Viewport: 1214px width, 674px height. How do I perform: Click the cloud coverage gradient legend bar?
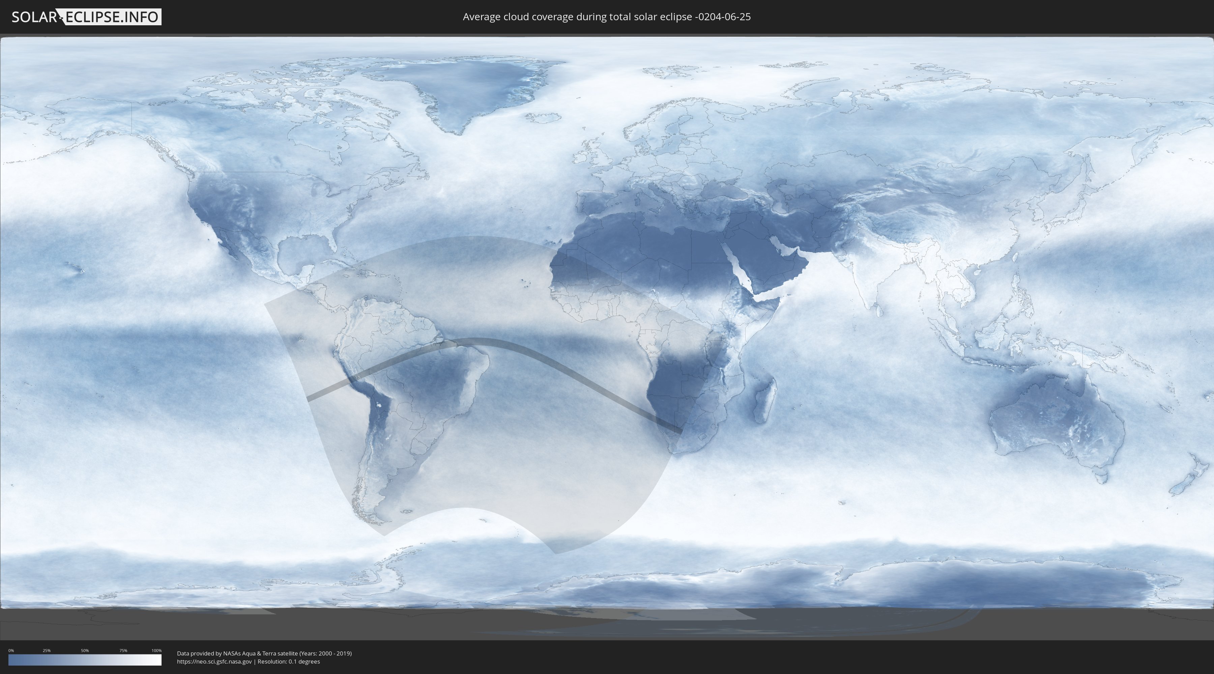pos(85,660)
